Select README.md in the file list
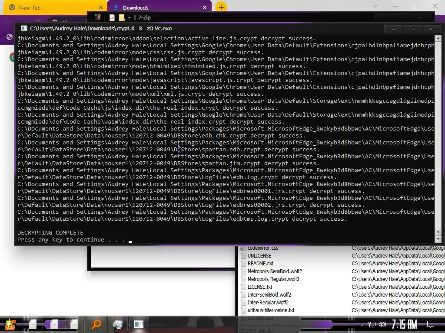 coord(260,263)
